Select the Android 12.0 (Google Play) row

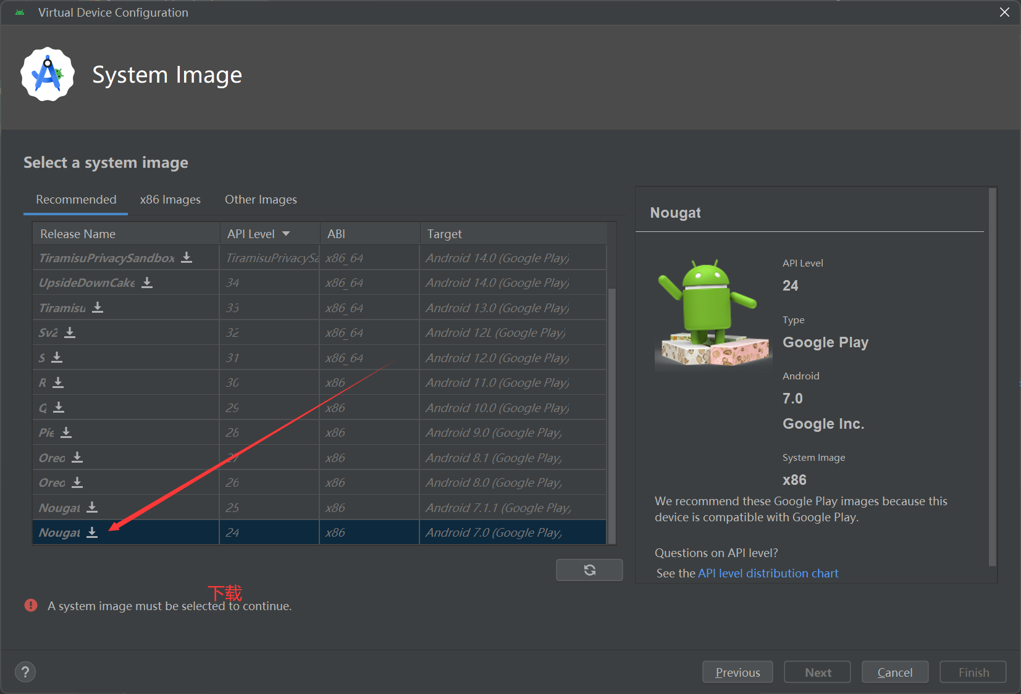pos(319,358)
